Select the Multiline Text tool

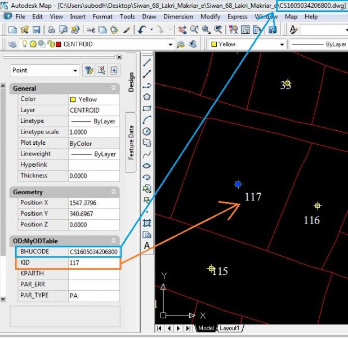point(147,246)
